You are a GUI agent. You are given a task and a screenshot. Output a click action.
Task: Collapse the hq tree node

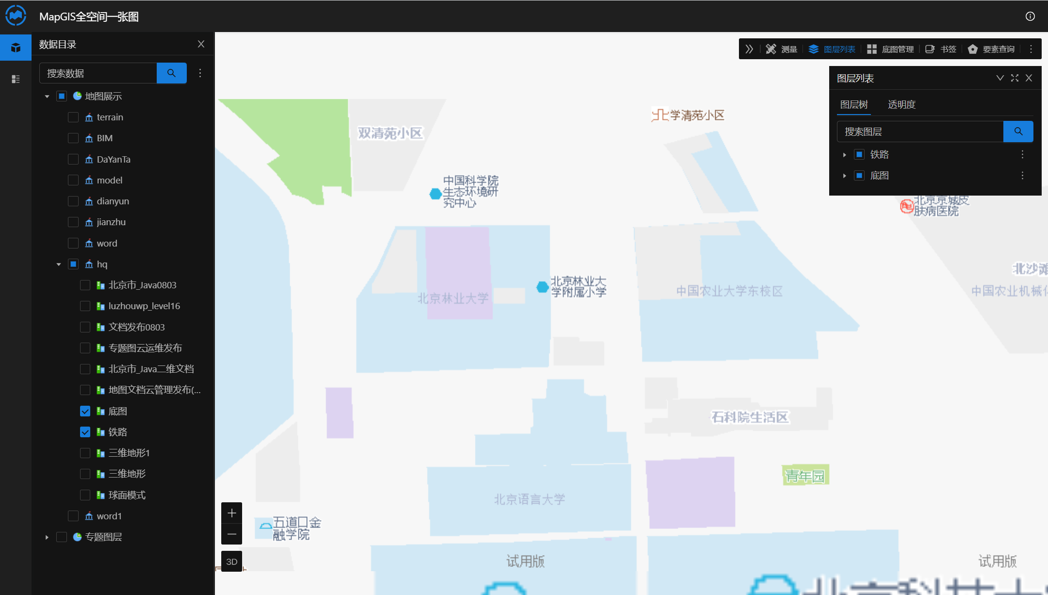coord(59,264)
